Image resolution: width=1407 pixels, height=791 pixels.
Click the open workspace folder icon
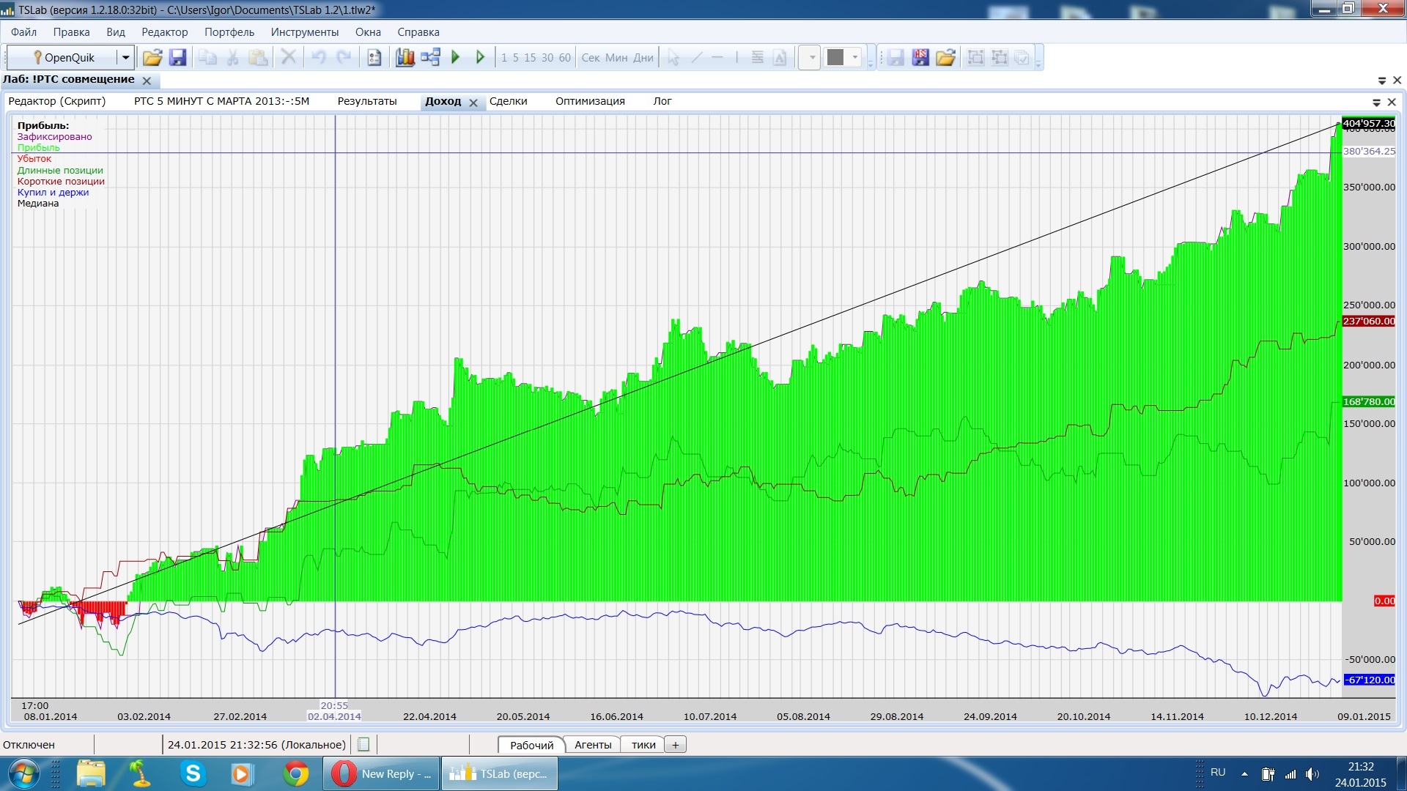click(x=945, y=57)
